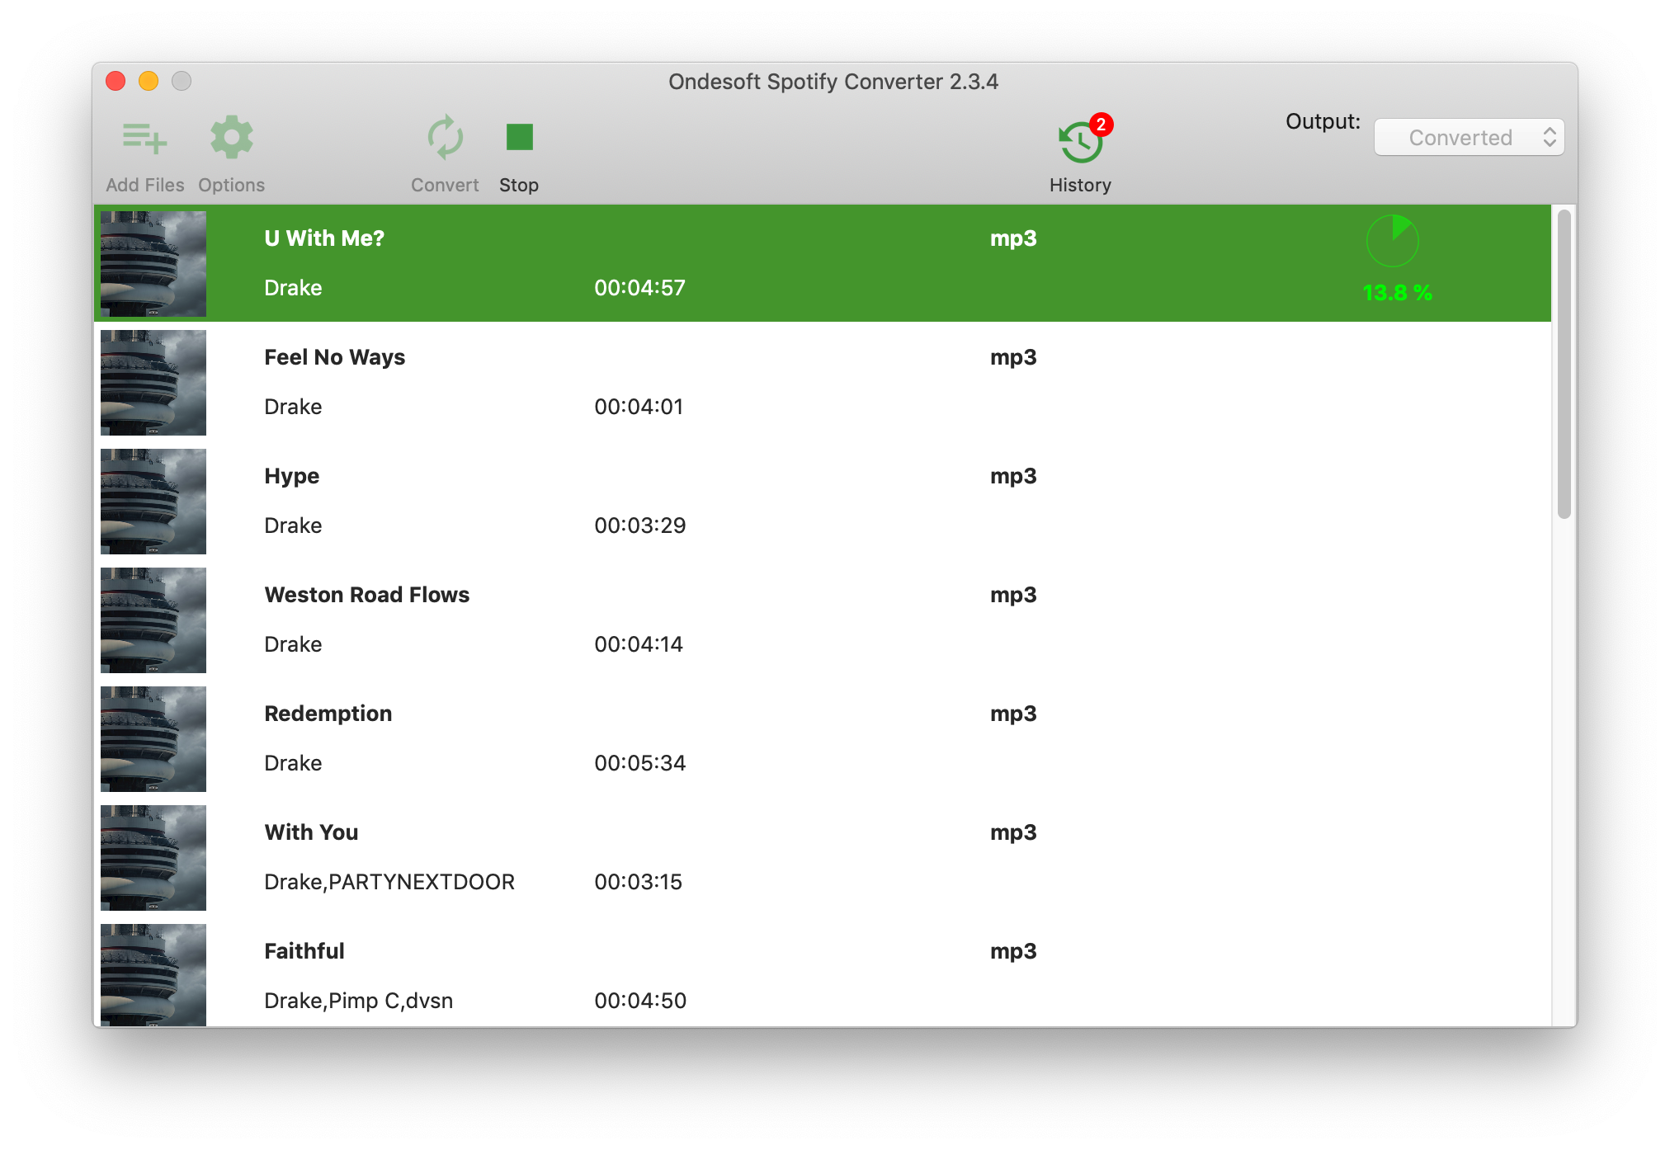Click the Output Converted dropdown arrow
Viewport: 1670px width, 1150px height.
pos(1554,136)
